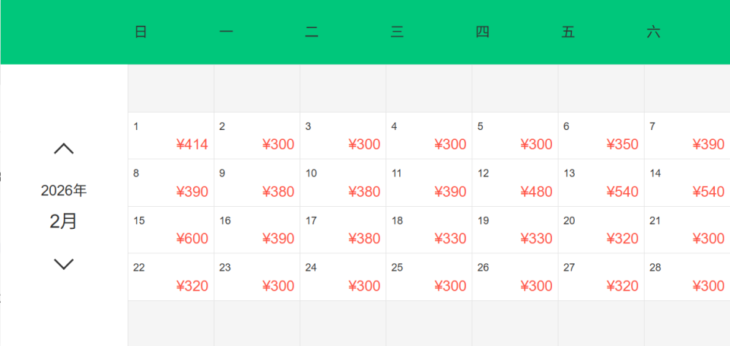Pick February 7 at ¥390
The height and width of the screenshot is (346, 730).
[687, 136]
